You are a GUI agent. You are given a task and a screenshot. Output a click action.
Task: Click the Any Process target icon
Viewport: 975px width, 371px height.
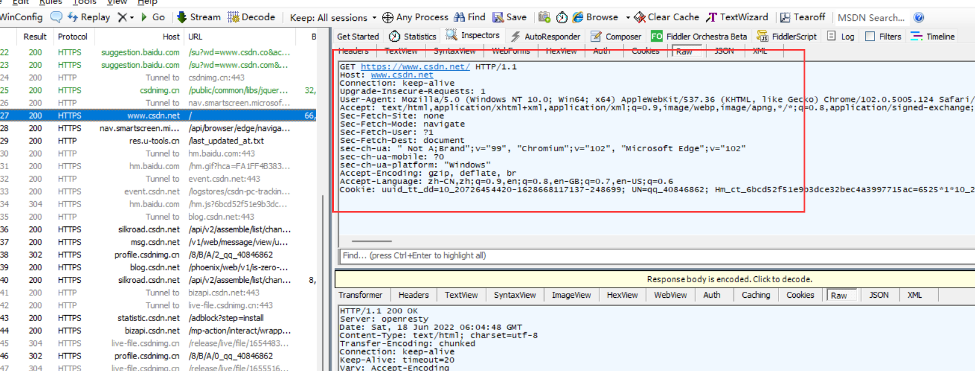point(387,17)
